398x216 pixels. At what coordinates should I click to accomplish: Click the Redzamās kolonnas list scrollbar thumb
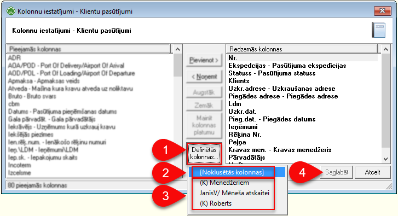point(386,101)
